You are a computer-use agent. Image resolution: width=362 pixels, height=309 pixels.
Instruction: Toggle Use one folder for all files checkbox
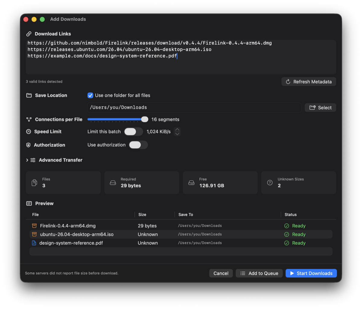(90, 95)
